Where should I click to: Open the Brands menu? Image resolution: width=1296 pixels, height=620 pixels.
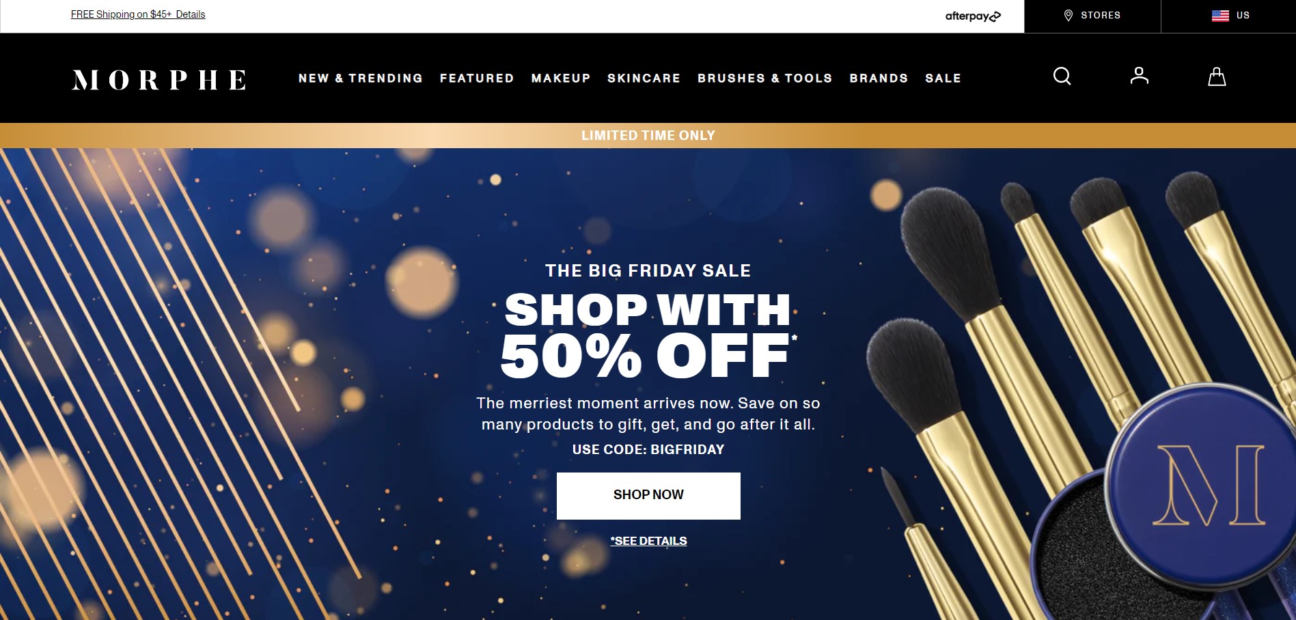point(879,79)
